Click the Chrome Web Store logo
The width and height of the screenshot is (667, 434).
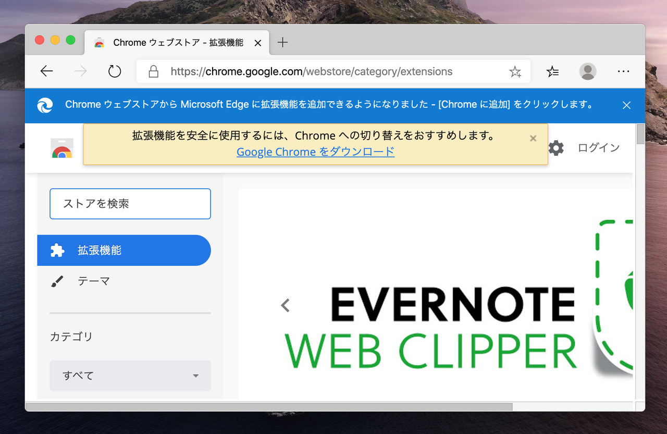[62, 148]
